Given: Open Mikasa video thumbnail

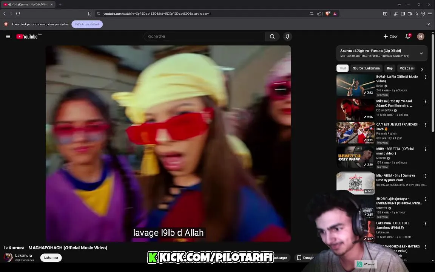Looking at the screenshot, I should pos(355,109).
